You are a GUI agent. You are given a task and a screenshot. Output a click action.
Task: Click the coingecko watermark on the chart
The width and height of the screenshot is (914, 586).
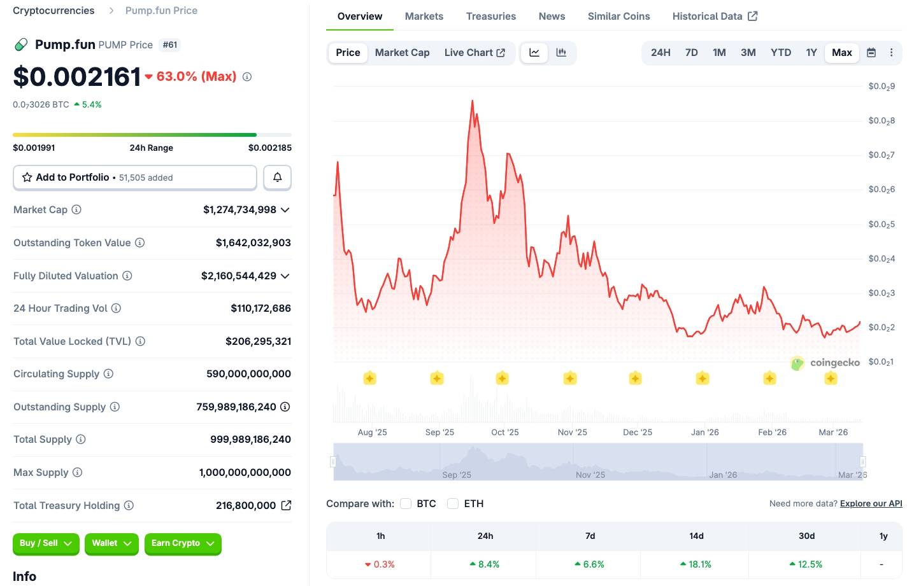(x=826, y=363)
